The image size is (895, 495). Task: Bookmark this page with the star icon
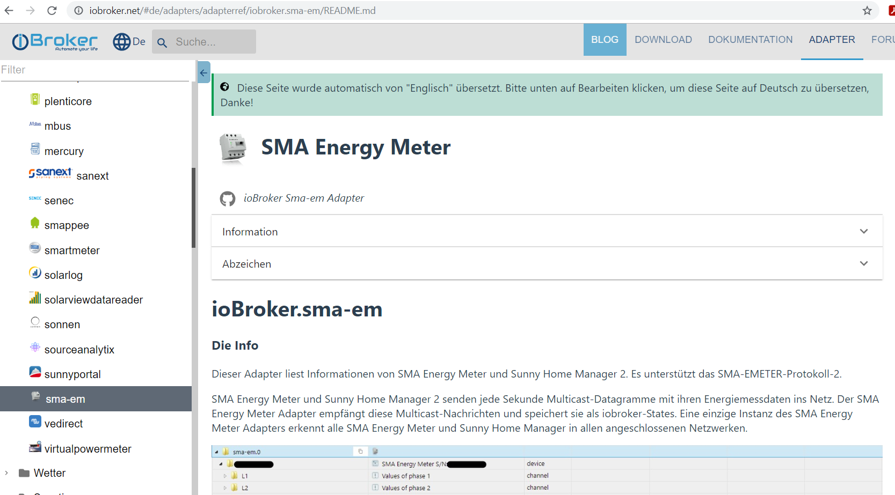(867, 11)
